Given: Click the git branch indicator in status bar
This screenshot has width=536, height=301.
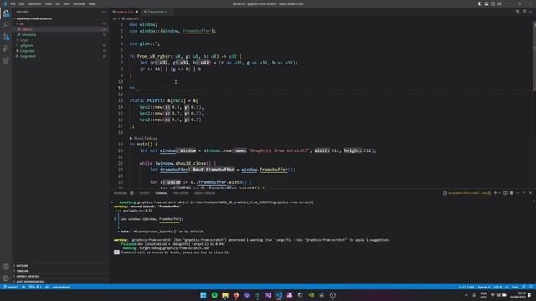Looking at the screenshot, I should 11,287.
